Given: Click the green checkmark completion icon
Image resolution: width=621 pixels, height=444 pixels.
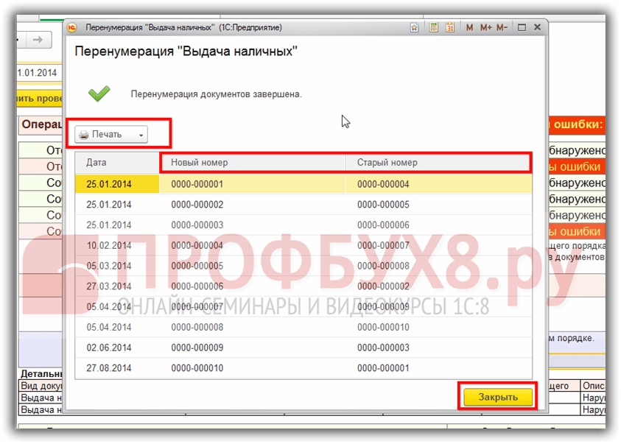Looking at the screenshot, I should click(99, 94).
